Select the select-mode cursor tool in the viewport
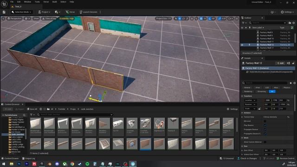 176,19
